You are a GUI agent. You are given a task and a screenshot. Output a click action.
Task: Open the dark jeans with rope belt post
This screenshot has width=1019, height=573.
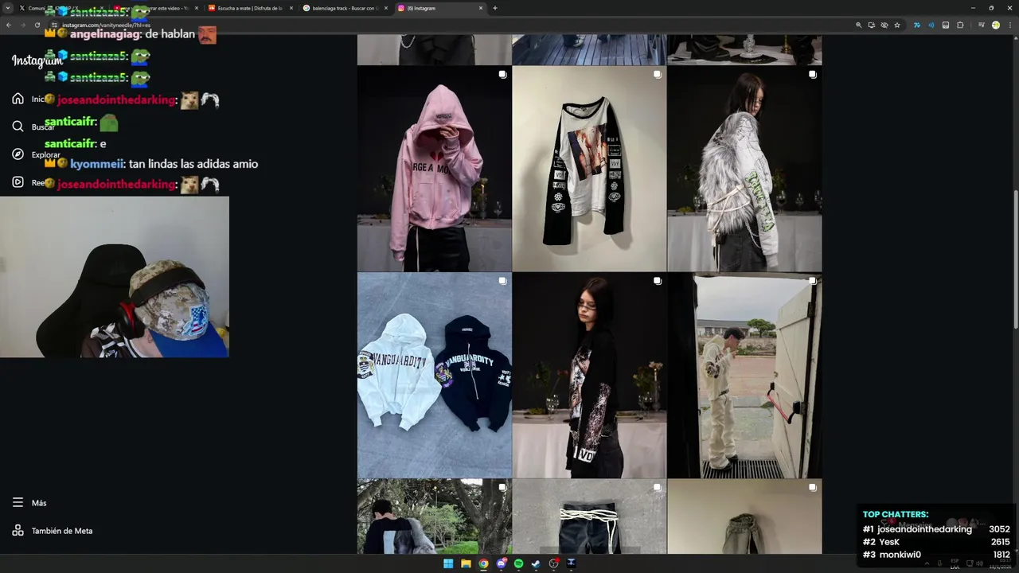click(589, 516)
